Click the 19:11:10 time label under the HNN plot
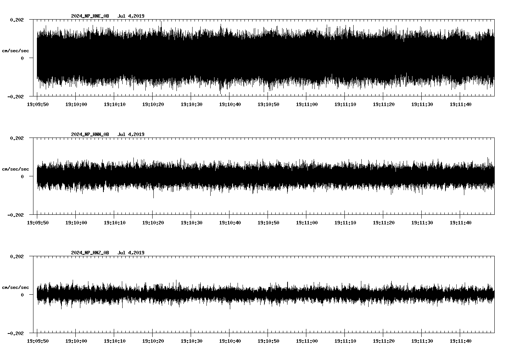522x355 pixels. pos(345,222)
